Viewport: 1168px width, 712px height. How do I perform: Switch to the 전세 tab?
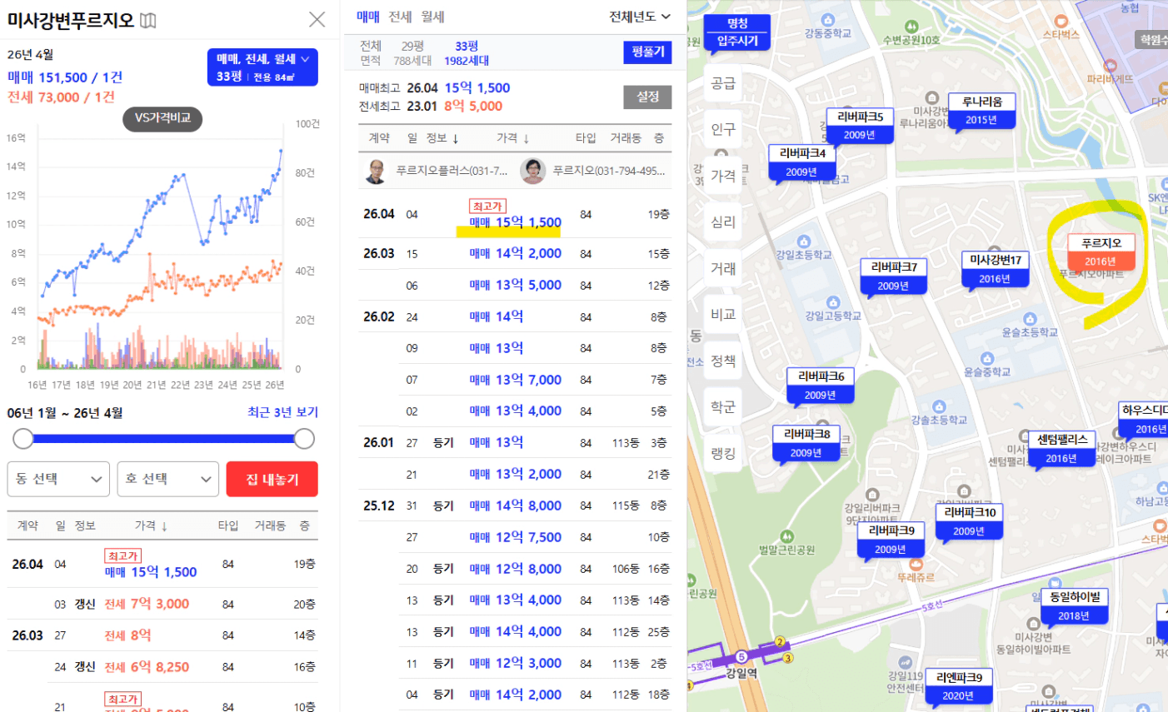point(400,17)
